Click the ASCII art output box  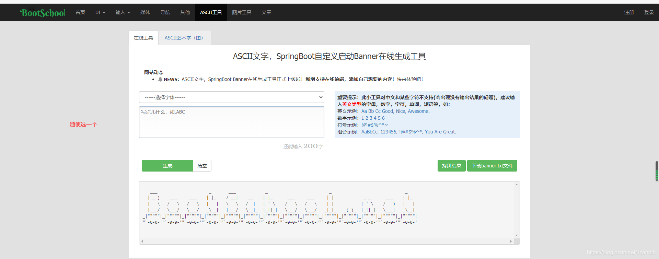pyautogui.click(x=329, y=213)
